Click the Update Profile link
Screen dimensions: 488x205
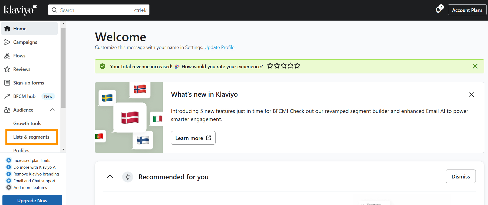coord(219,47)
